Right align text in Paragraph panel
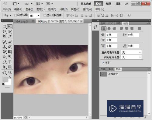The height and width of the screenshot is (120, 152). click(x=114, y=29)
